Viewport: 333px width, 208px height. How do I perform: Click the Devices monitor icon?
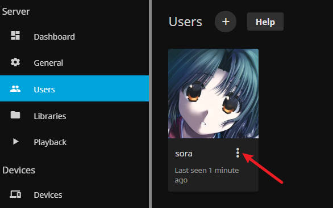point(15,194)
